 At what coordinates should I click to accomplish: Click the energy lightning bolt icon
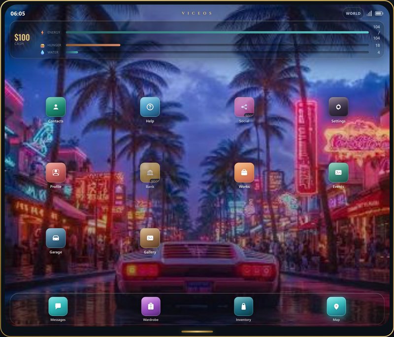tap(42, 32)
